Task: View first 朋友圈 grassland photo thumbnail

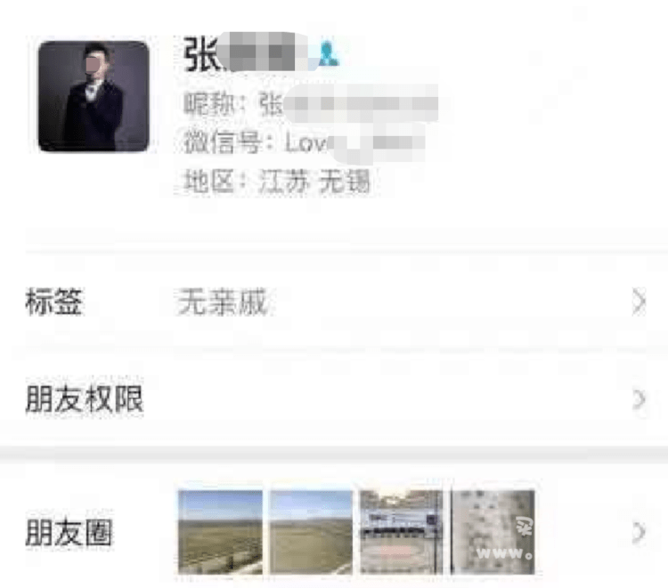Action: [220, 532]
